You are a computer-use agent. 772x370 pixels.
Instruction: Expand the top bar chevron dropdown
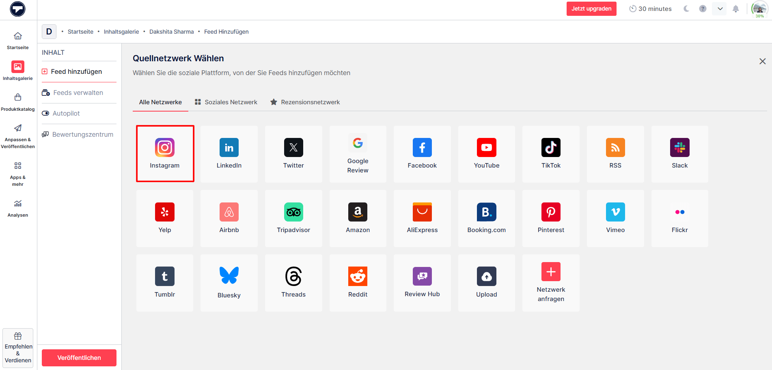click(720, 9)
